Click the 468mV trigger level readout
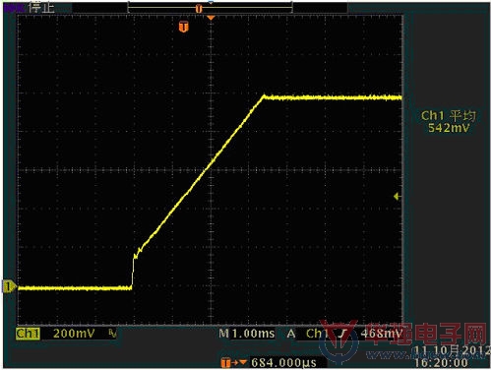This screenshot has width=491, height=370. [x=382, y=334]
